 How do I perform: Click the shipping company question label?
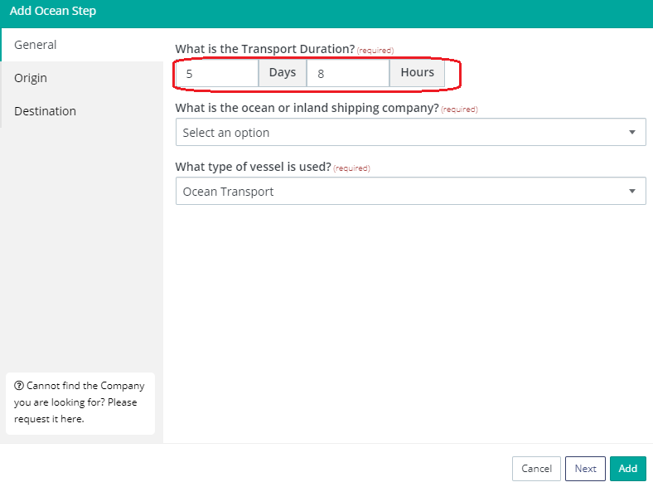point(307,108)
